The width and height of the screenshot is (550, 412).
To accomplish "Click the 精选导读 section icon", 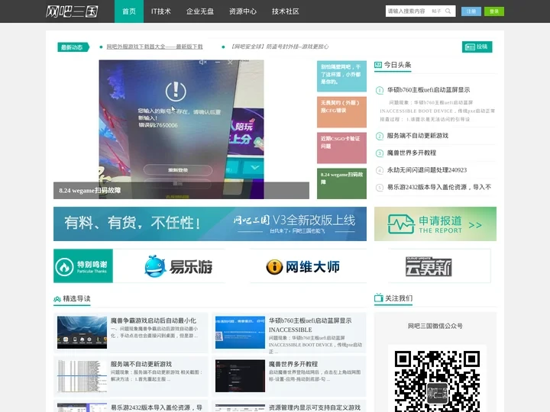I will pos(57,299).
